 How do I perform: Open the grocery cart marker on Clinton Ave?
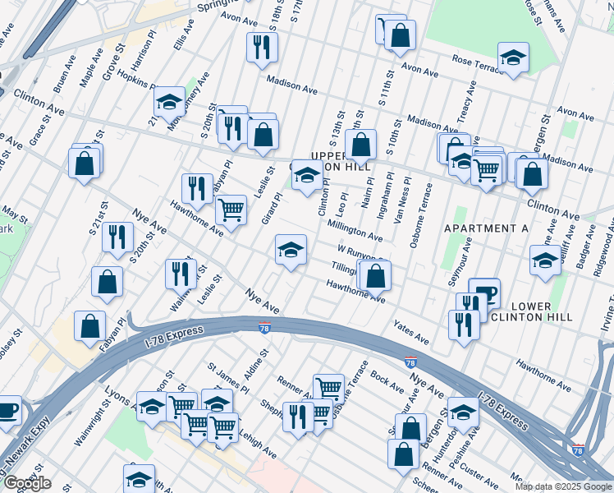click(486, 173)
